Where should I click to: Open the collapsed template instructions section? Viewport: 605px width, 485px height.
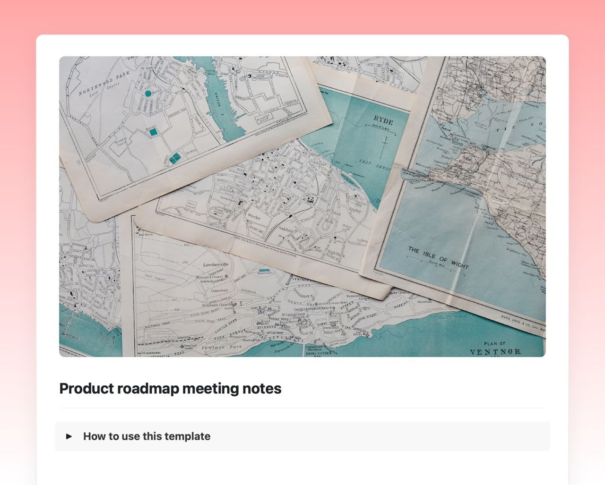147,436
